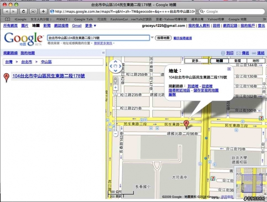This screenshot has height=202, width=267.
Task: Zoom out with the minus button
Action: [116, 134]
